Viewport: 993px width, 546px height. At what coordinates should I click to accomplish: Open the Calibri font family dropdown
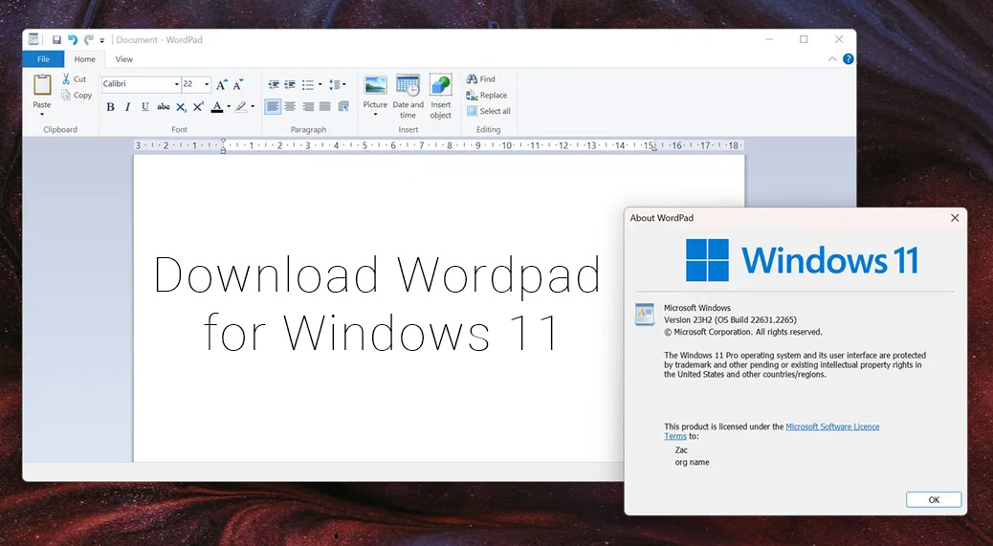click(x=176, y=84)
